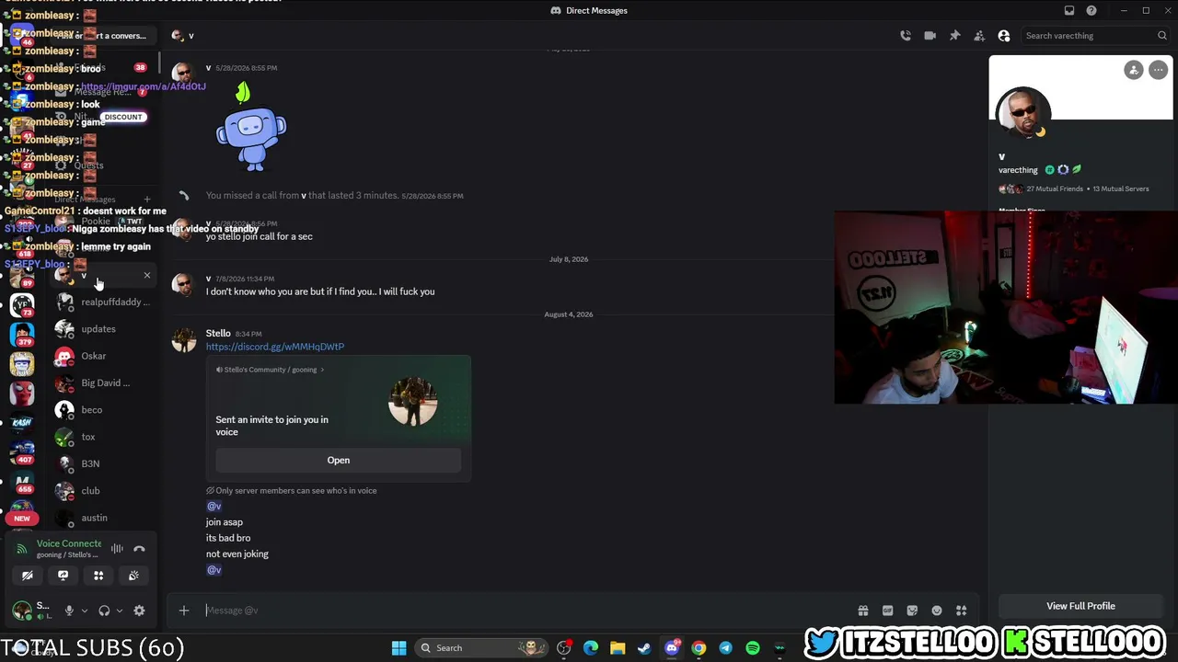Open the apps launcher in message bar
The image size is (1178, 662).
(962, 611)
